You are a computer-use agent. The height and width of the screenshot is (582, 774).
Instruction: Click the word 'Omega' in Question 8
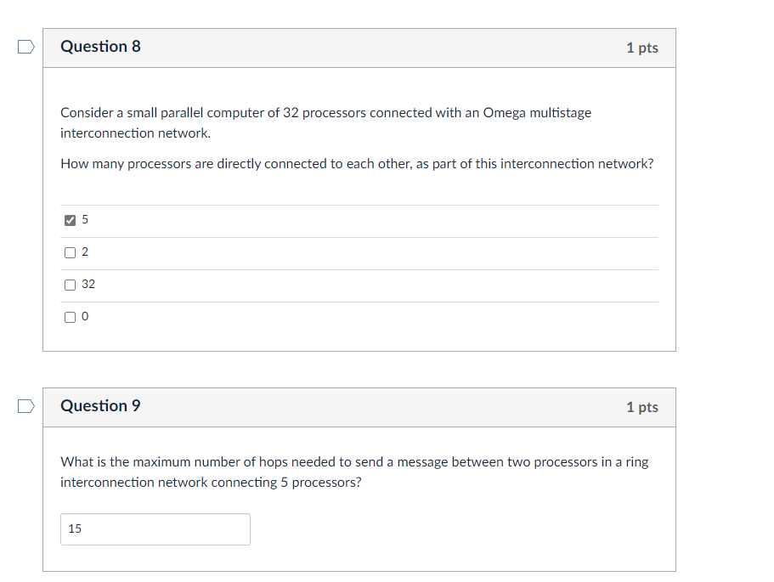point(504,113)
